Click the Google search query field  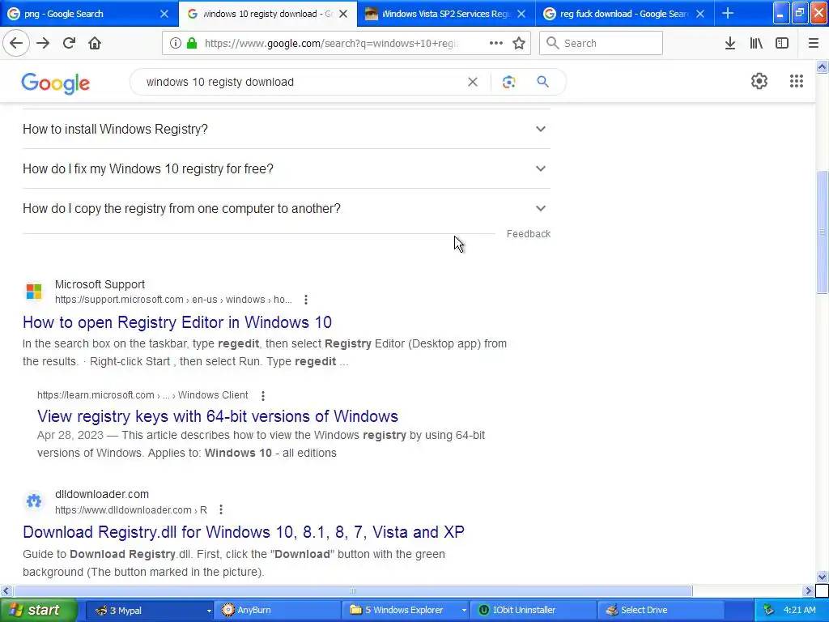point(301,82)
